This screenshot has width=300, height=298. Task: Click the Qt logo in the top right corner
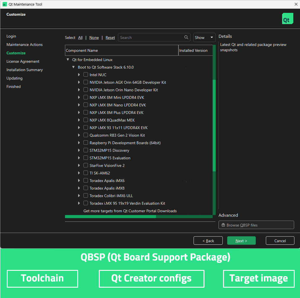(287, 18)
